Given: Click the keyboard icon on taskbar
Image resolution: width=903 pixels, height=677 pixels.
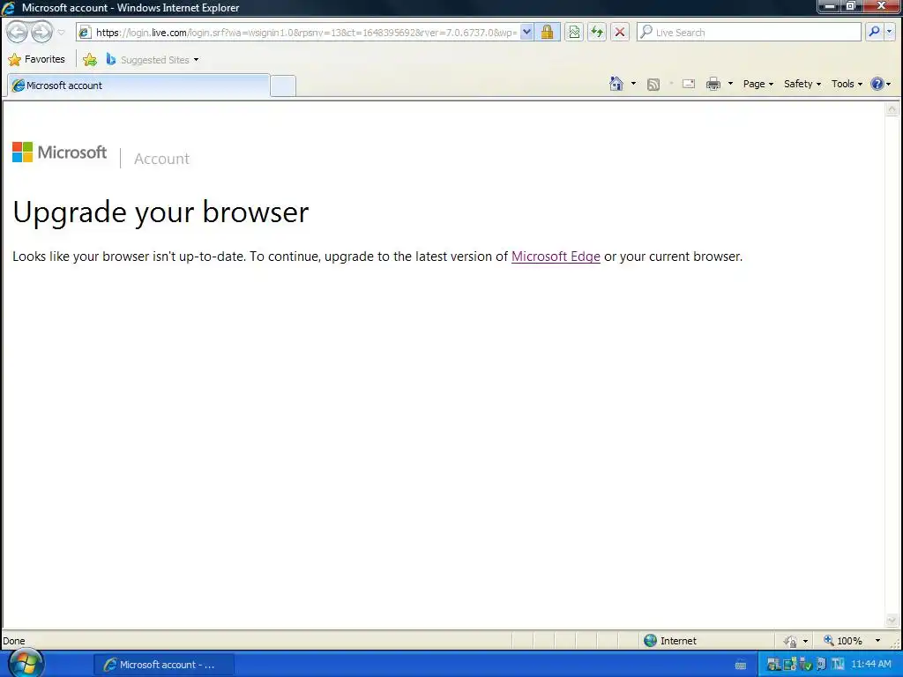Looking at the screenshot, I should coord(741,666).
